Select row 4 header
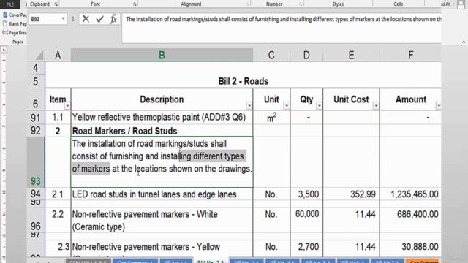 pos(36,68)
